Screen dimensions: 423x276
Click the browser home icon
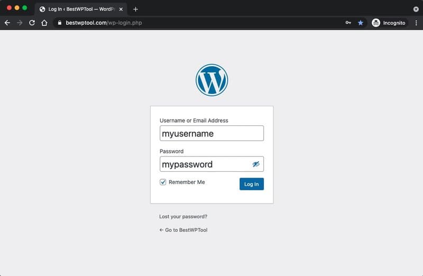(44, 23)
